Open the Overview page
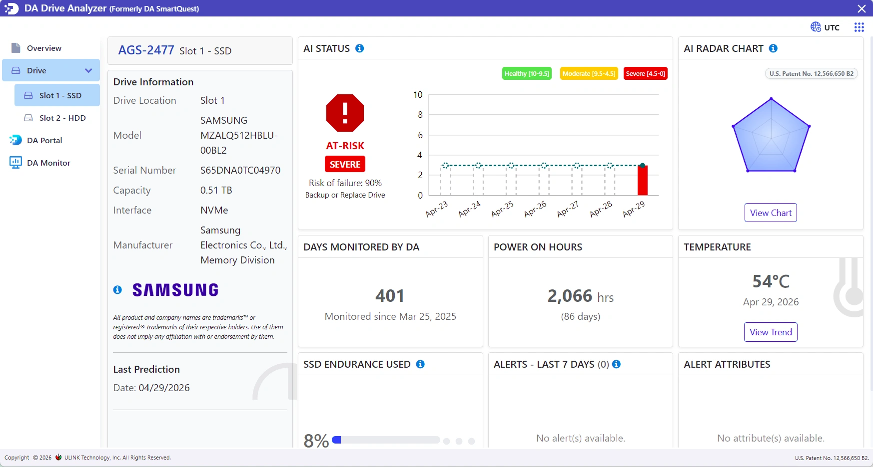 (x=51, y=48)
